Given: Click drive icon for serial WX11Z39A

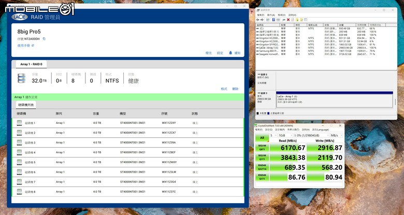Looking at the screenshot, I should [x=19, y=142].
